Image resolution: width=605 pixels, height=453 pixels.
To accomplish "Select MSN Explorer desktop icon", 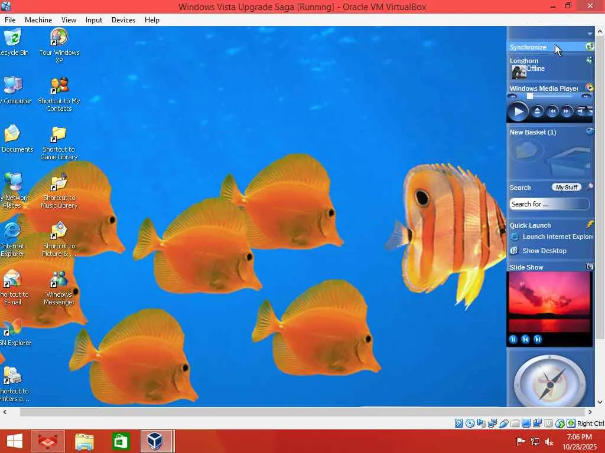I will [13, 327].
